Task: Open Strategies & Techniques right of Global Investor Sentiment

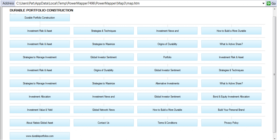Action: pos(232,70)
